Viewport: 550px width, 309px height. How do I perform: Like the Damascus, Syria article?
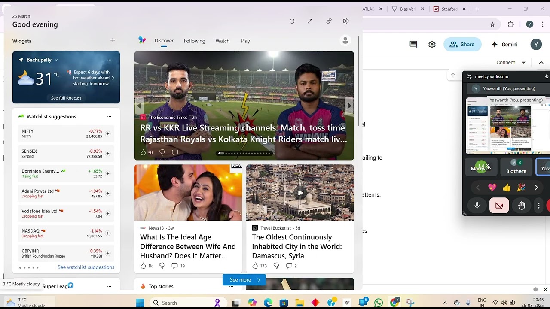tap(255, 266)
